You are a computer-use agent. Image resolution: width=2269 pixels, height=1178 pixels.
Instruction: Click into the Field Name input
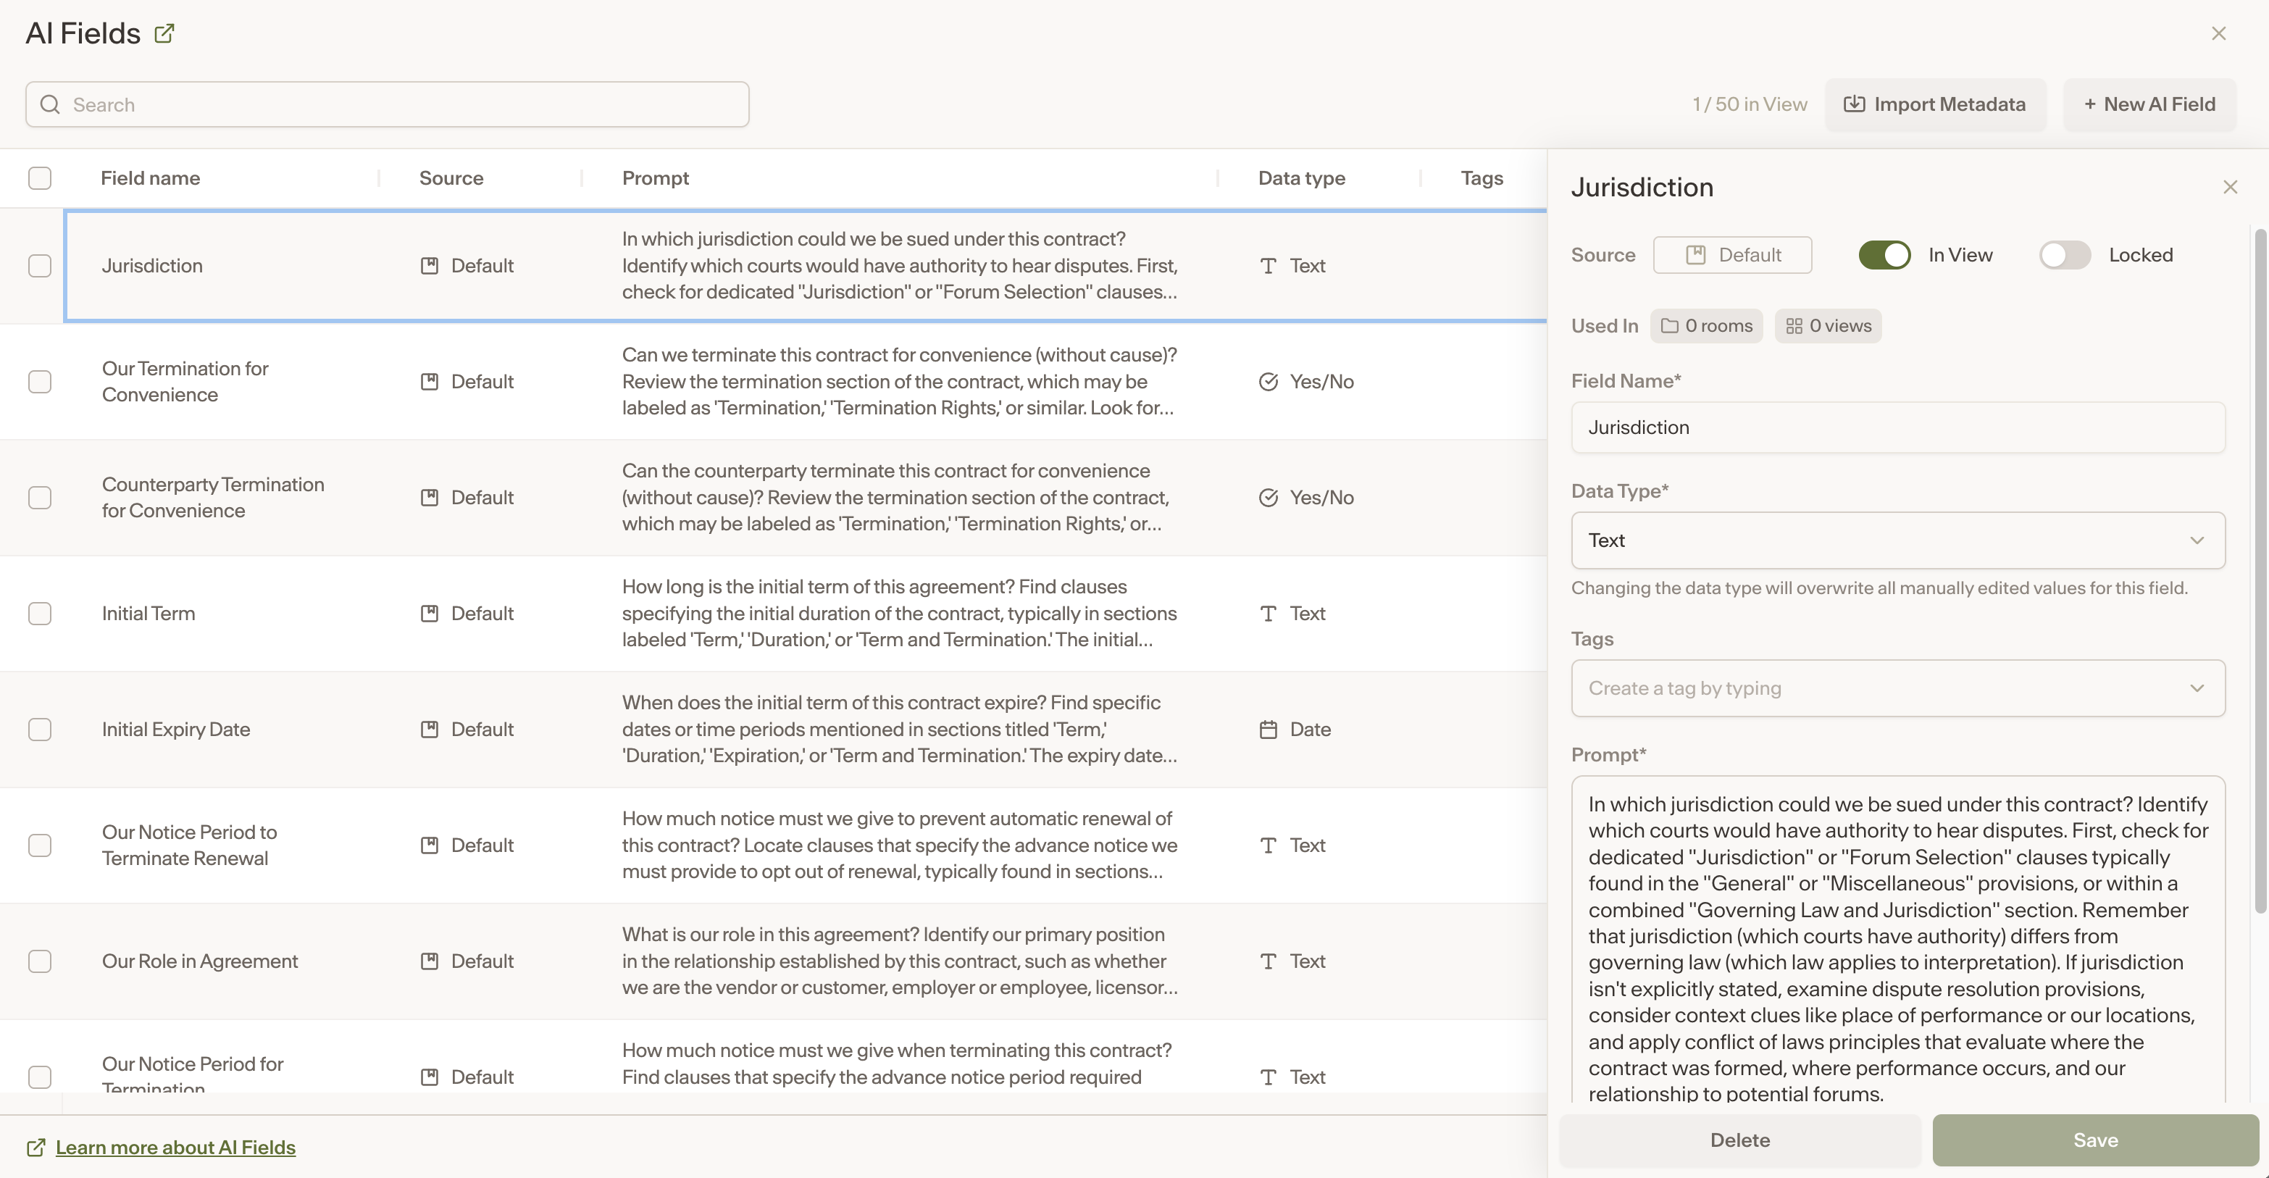coord(1898,427)
